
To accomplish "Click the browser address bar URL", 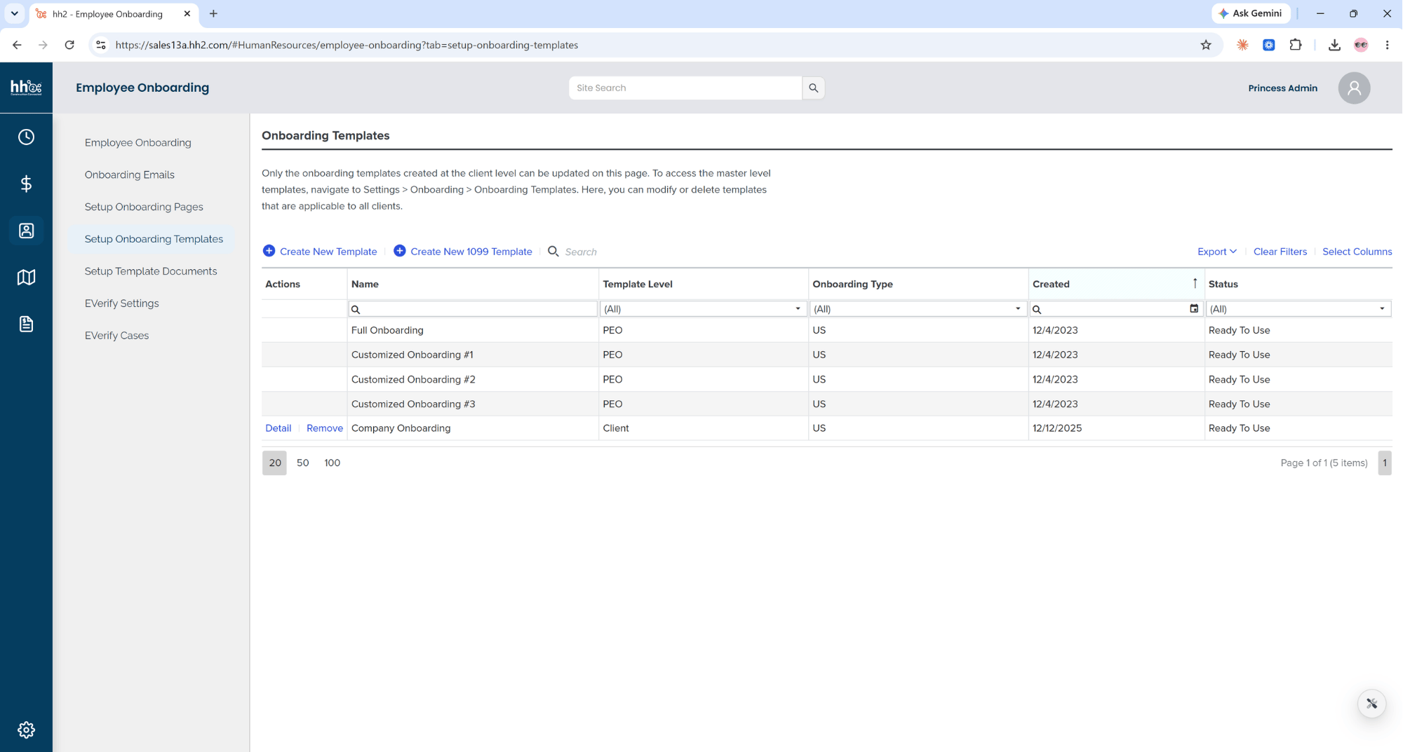I will 347,45.
